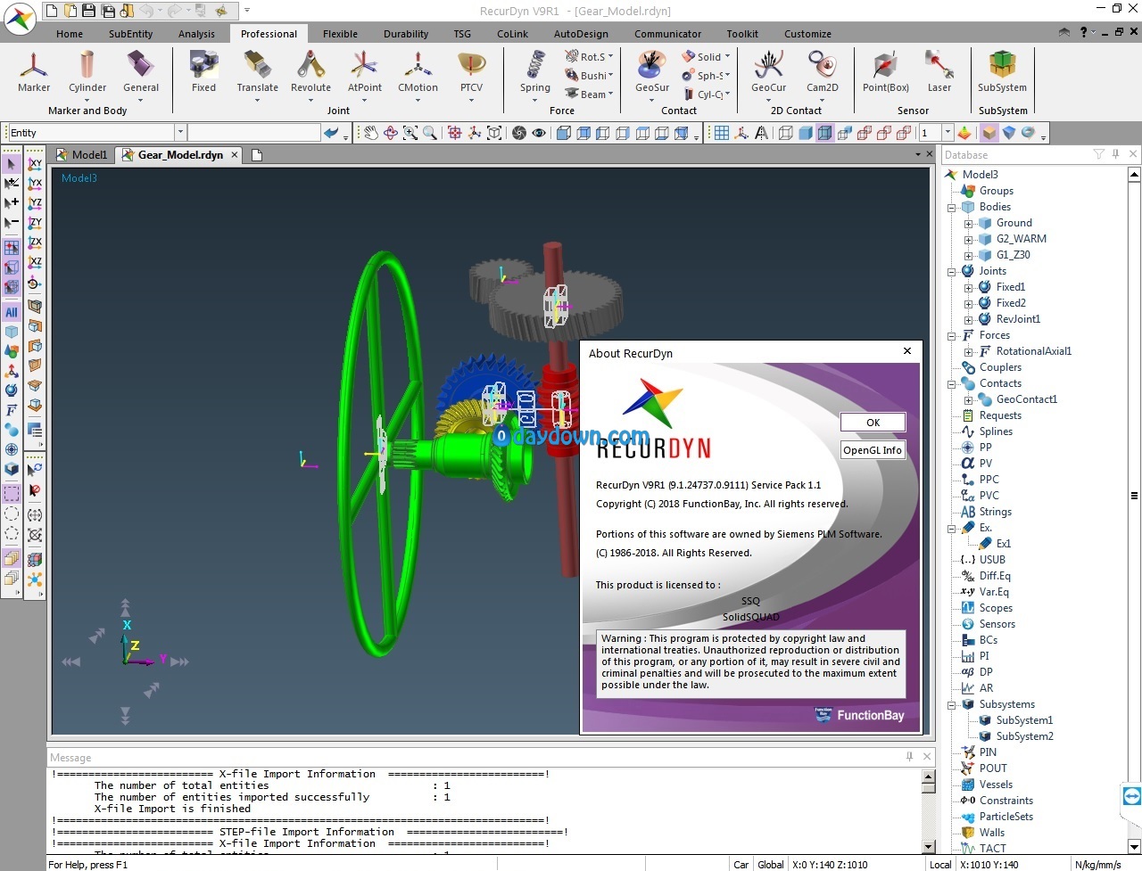Collapse the Joints tree node
This screenshot has width=1142, height=871.
pyautogui.click(x=951, y=272)
